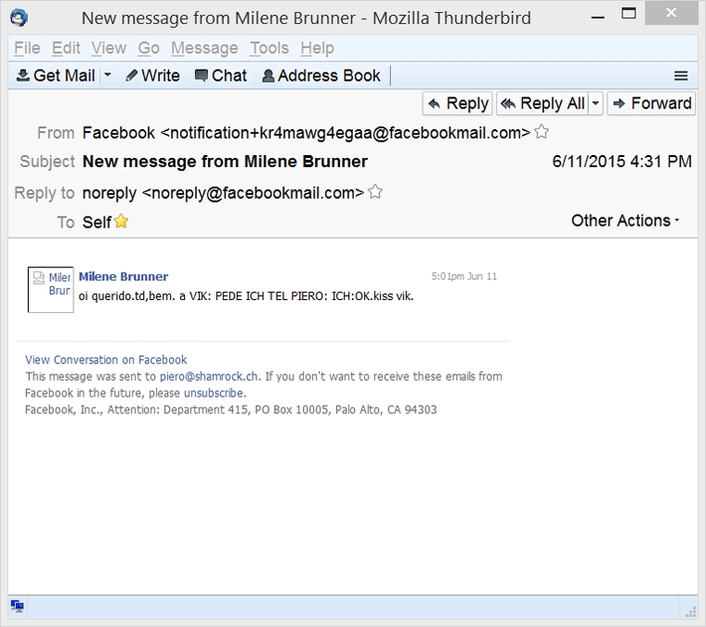Viewport: 706px width, 627px height.
Task: Open the Other Actions dropdown
Action: [625, 220]
